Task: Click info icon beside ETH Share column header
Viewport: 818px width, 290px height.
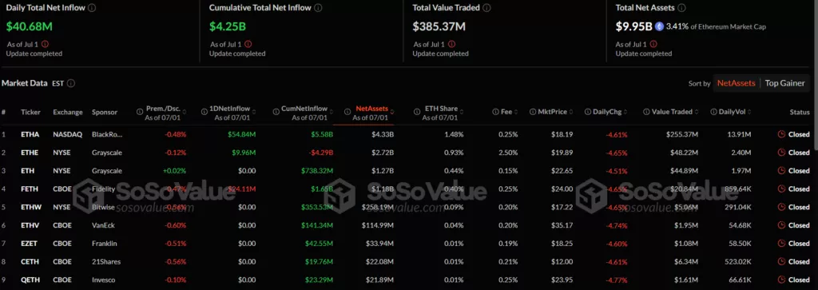Action: [417, 112]
